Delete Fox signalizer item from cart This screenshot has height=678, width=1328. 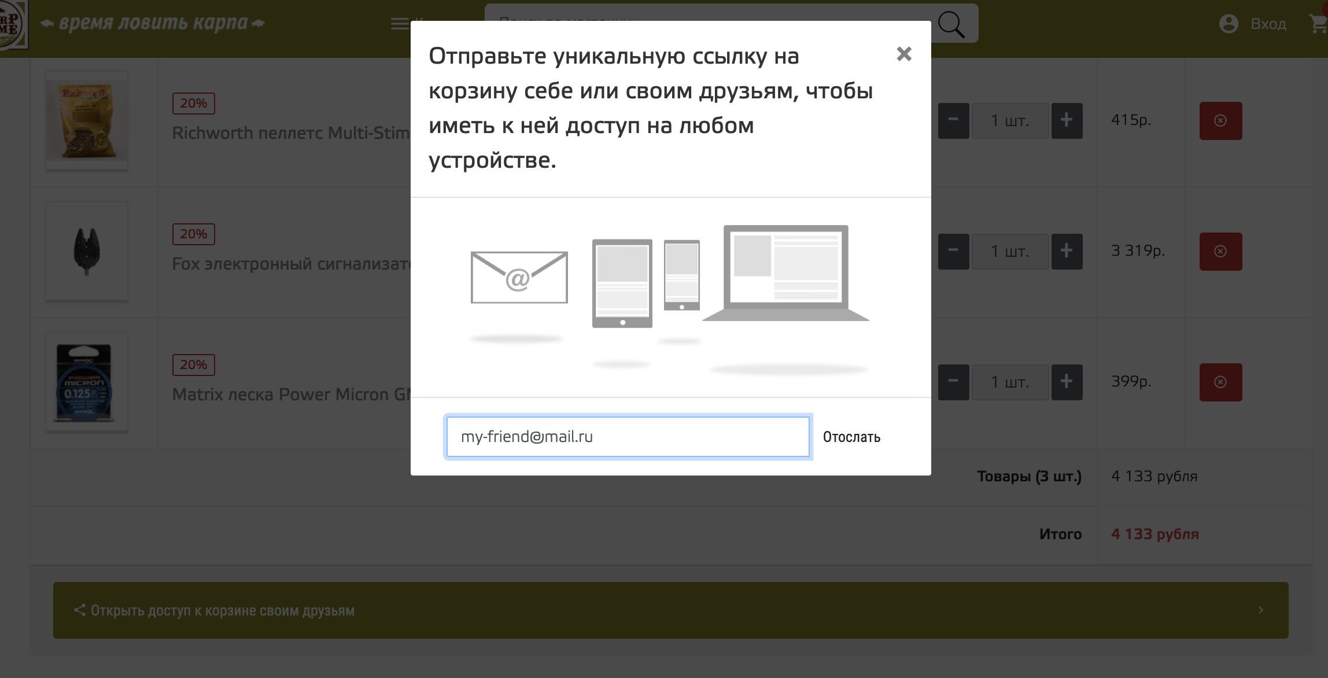(1220, 251)
